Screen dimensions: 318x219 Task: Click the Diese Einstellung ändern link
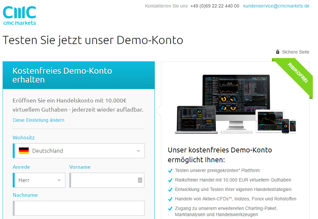click(38, 120)
